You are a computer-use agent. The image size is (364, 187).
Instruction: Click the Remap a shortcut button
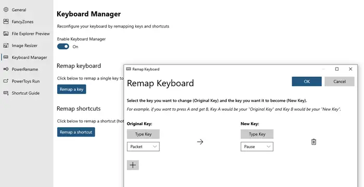76,132
